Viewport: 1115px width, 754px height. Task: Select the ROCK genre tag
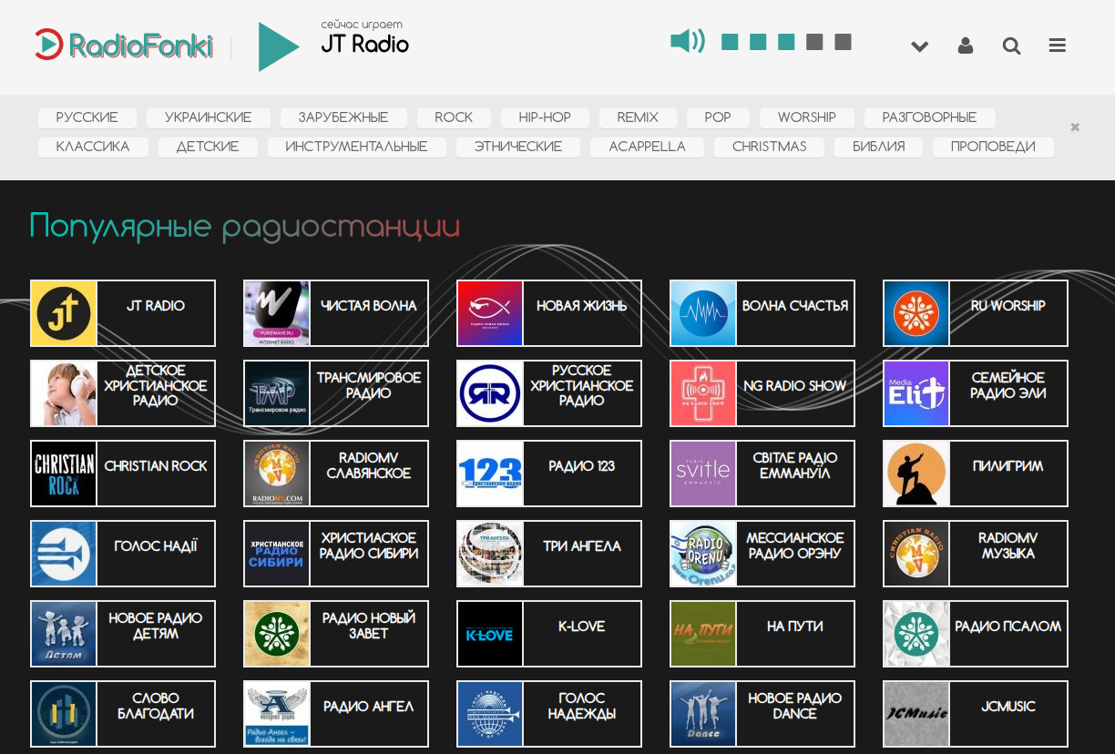tap(454, 117)
